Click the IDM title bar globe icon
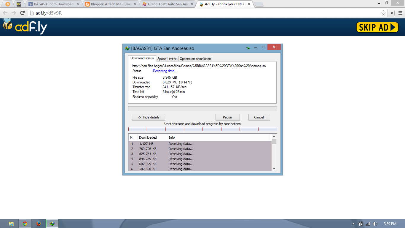The image size is (405, 228). (127, 48)
